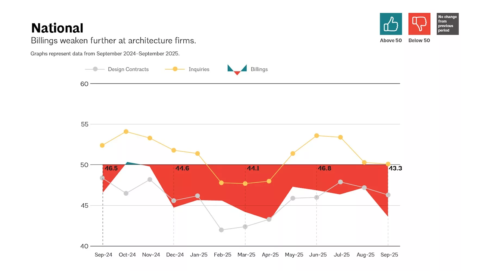Select the Jul-25 Design Contracts data point
Image resolution: width=483 pixels, height=271 pixels.
pyautogui.click(x=340, y=182)
